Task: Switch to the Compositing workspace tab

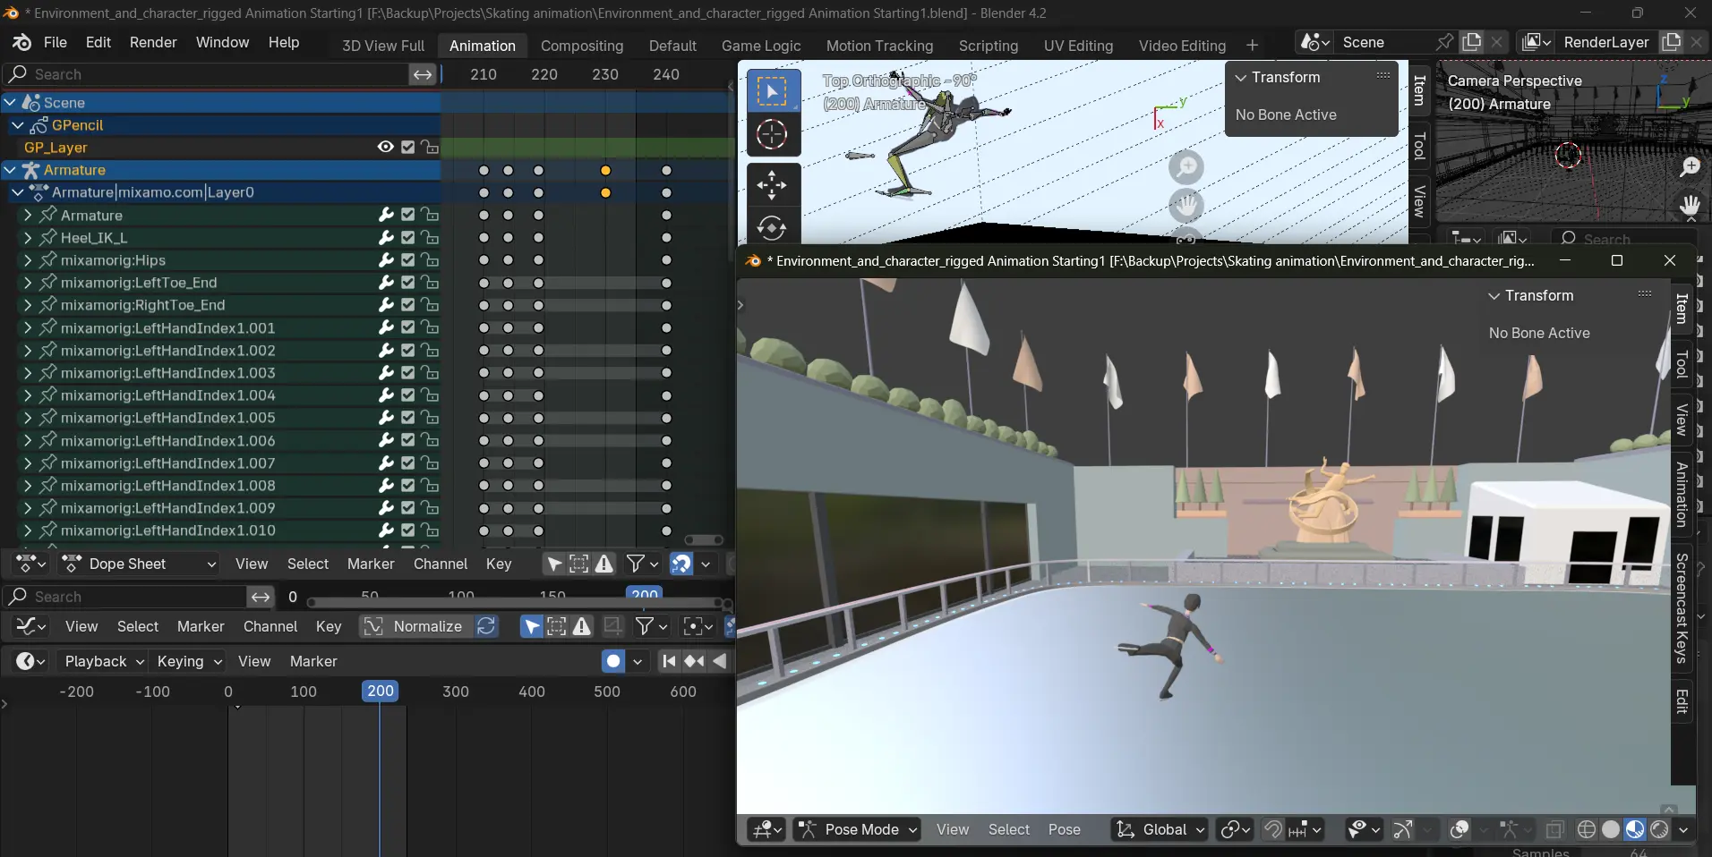Action: 581,46
